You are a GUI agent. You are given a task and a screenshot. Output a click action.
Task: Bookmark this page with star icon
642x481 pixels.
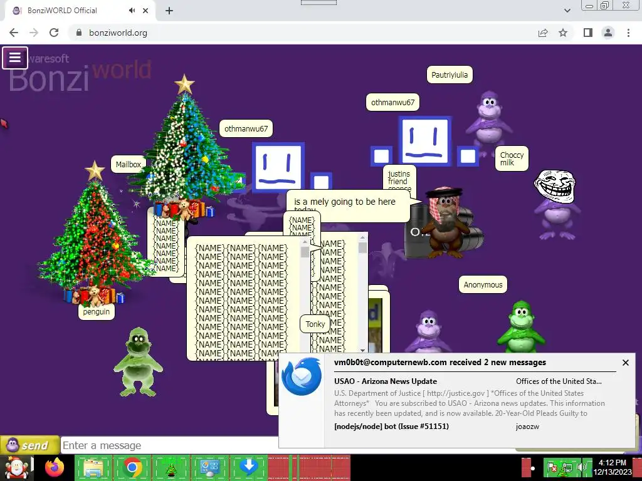(563, 33)
